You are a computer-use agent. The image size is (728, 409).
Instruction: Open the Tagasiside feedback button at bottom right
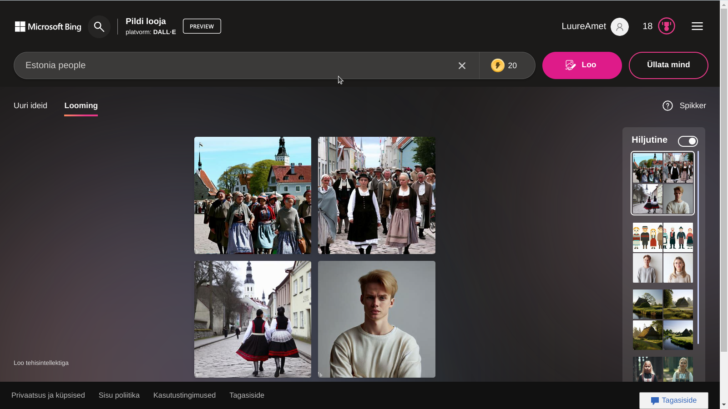[x=673, y=400]
